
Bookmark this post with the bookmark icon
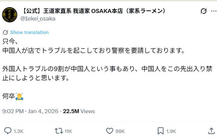point(160,130)
